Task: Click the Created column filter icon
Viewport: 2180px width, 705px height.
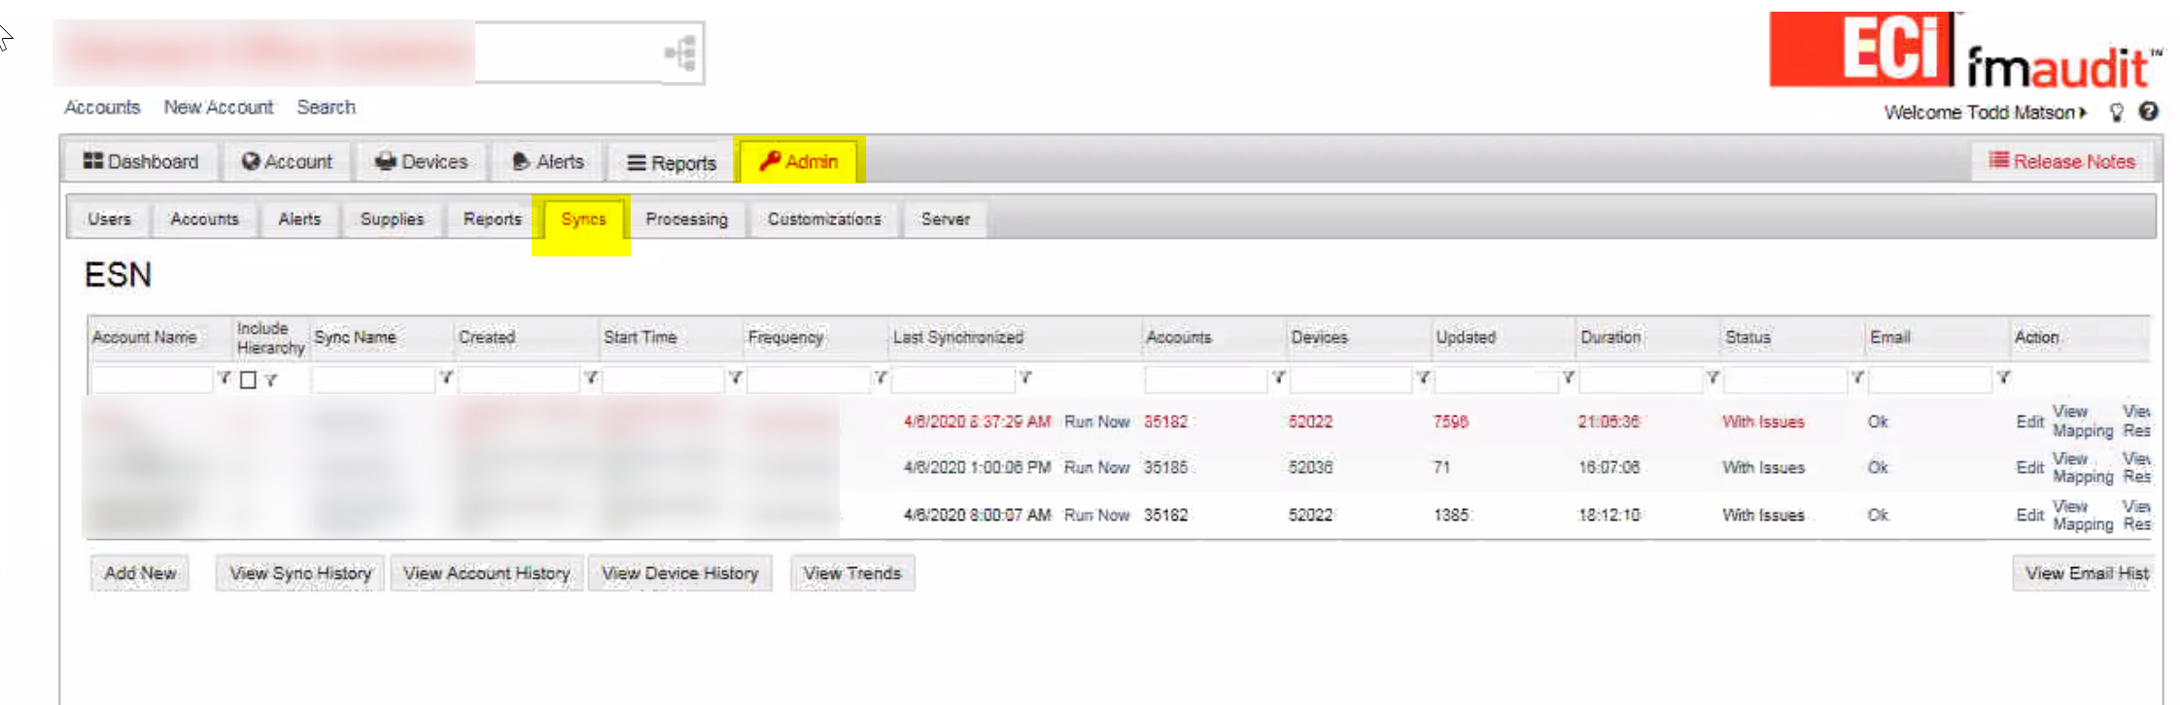Action: [591, 378]
